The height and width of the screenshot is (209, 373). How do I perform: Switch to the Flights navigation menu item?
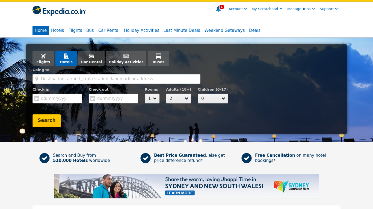(x=75, y=30)
